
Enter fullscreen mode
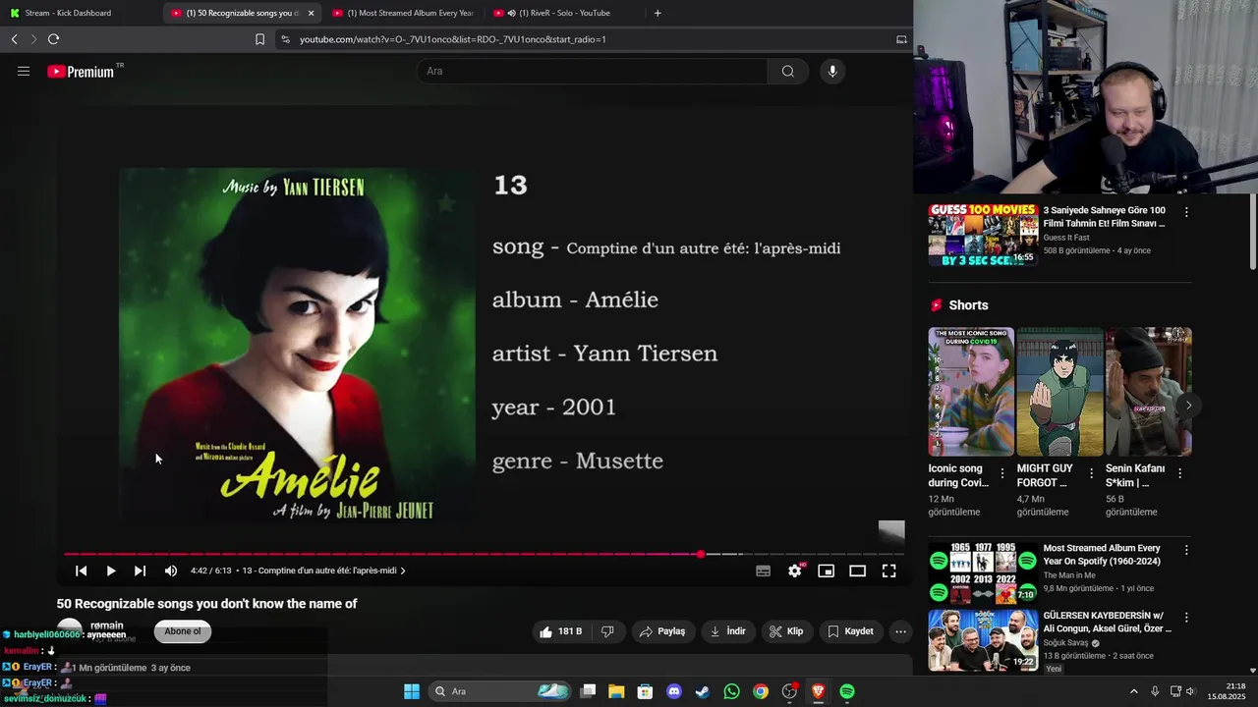pos(889,571)
